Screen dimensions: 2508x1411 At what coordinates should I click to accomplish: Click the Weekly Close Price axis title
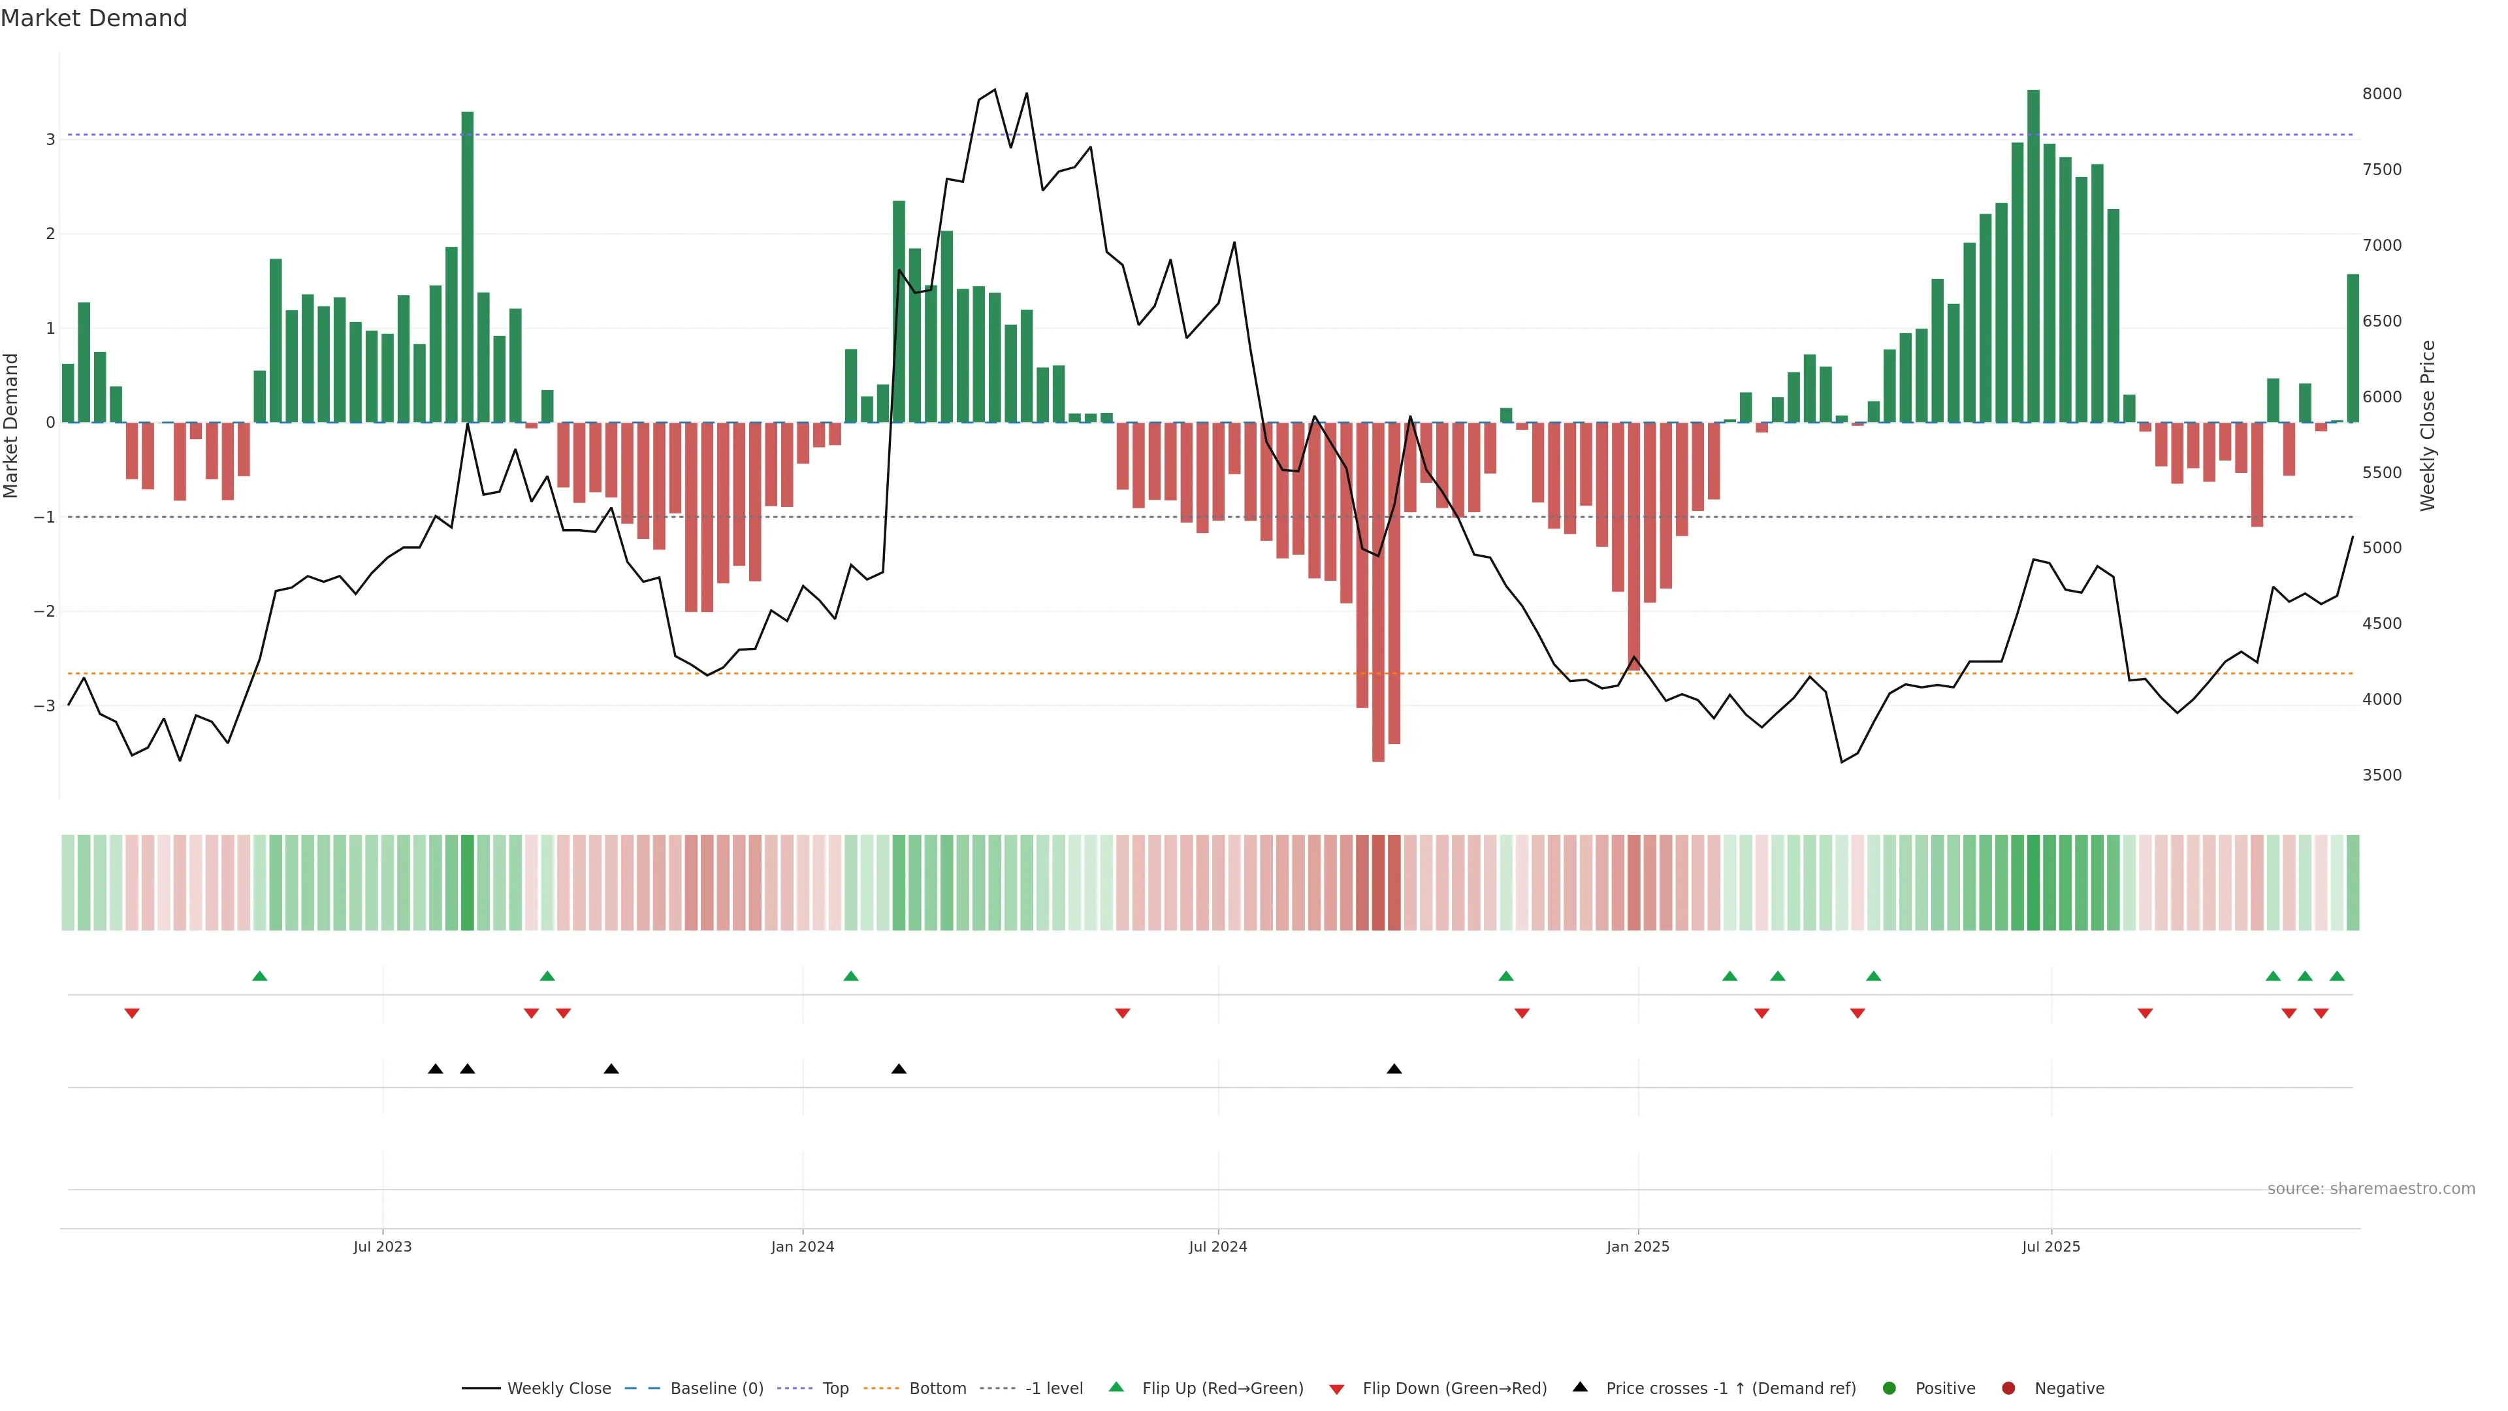click(x=2427, y=425)
